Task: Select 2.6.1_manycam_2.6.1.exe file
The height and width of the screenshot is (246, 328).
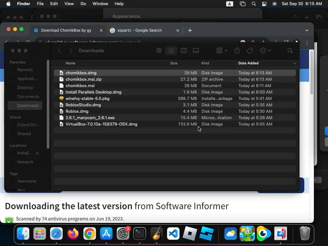Action: (175, 118)
